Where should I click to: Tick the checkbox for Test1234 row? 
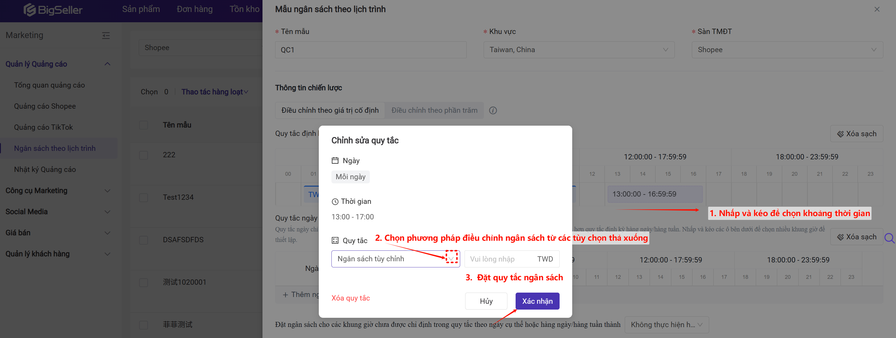point(144,197)
